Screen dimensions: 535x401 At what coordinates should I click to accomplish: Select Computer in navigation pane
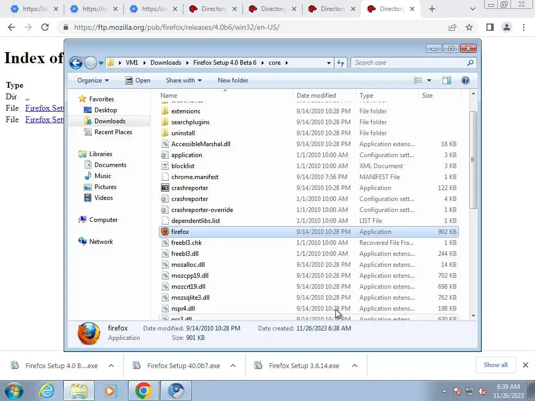103,220
